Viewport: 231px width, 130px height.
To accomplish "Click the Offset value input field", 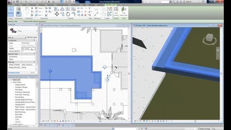I will [x=28, y=48].
